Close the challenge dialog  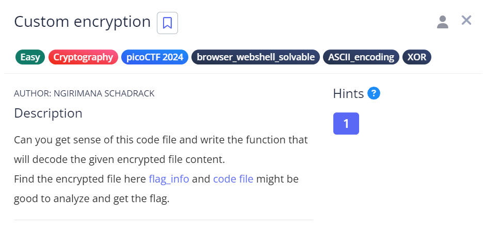point(466,21)
